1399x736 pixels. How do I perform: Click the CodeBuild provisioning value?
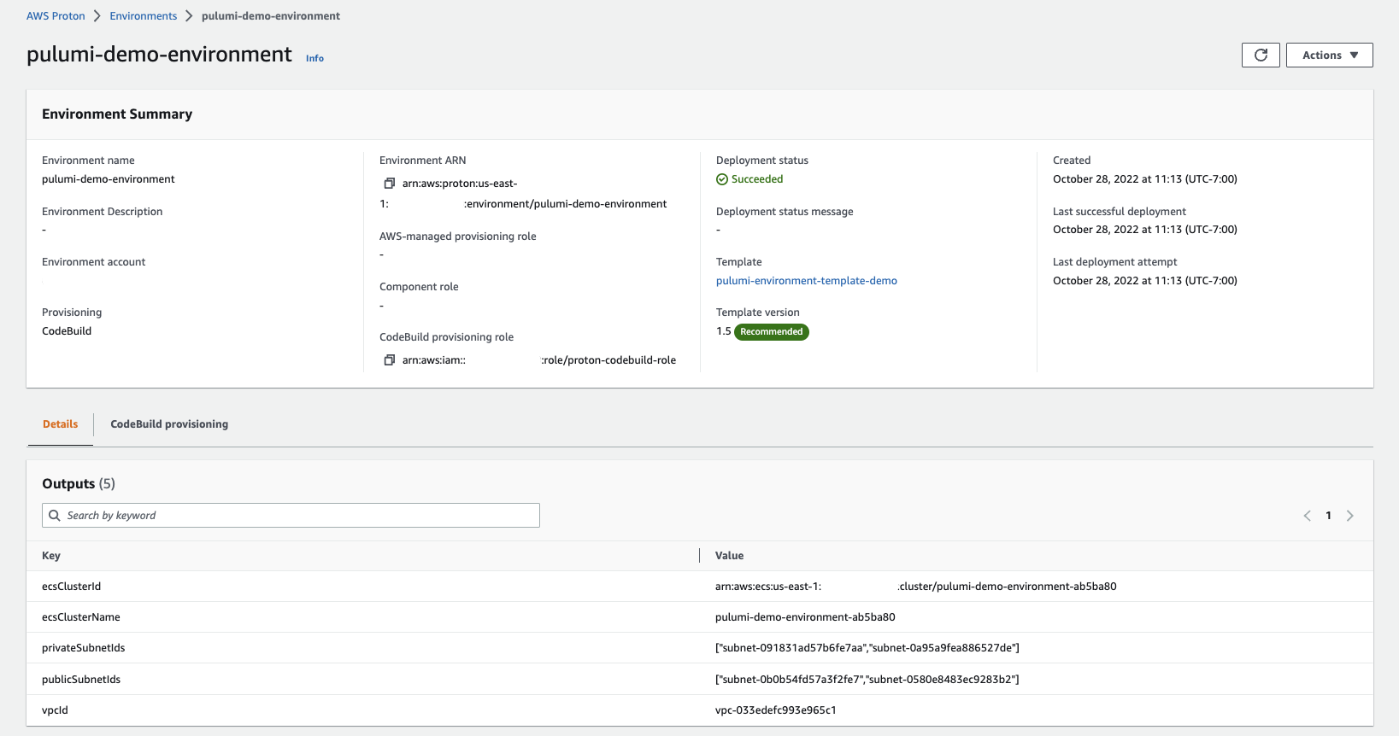click(67, 331)
